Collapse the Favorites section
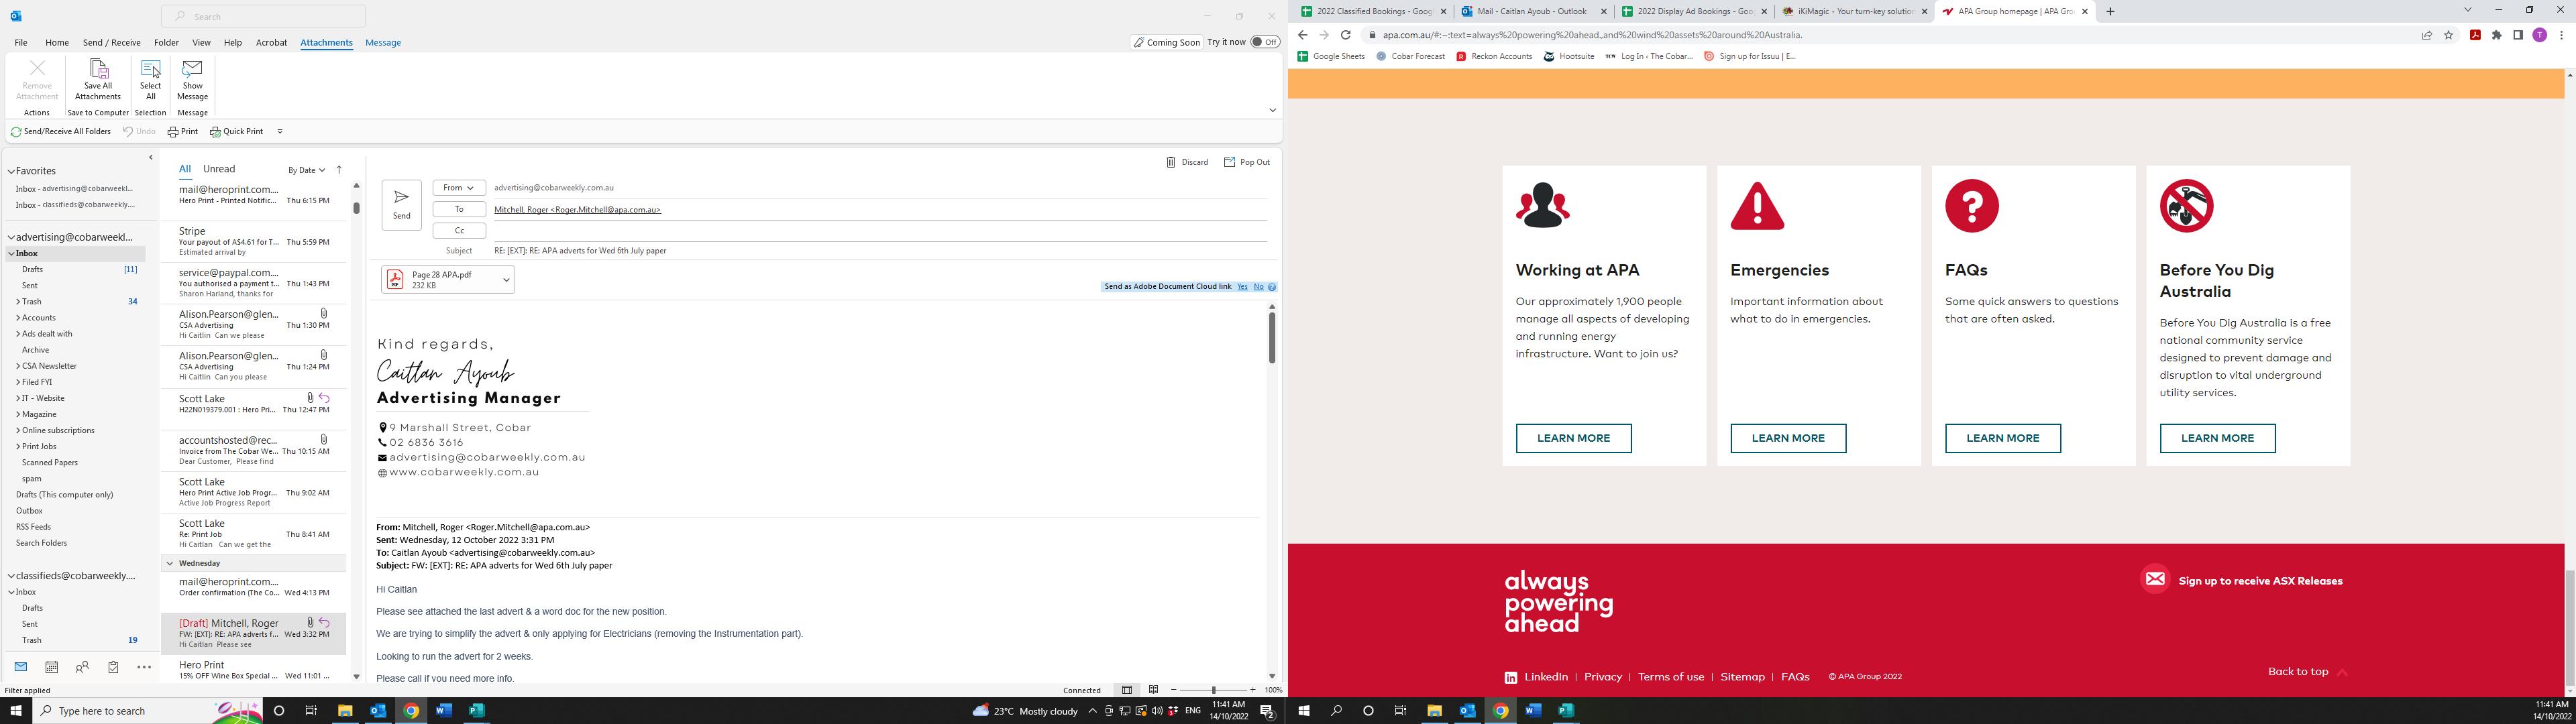 11,171
